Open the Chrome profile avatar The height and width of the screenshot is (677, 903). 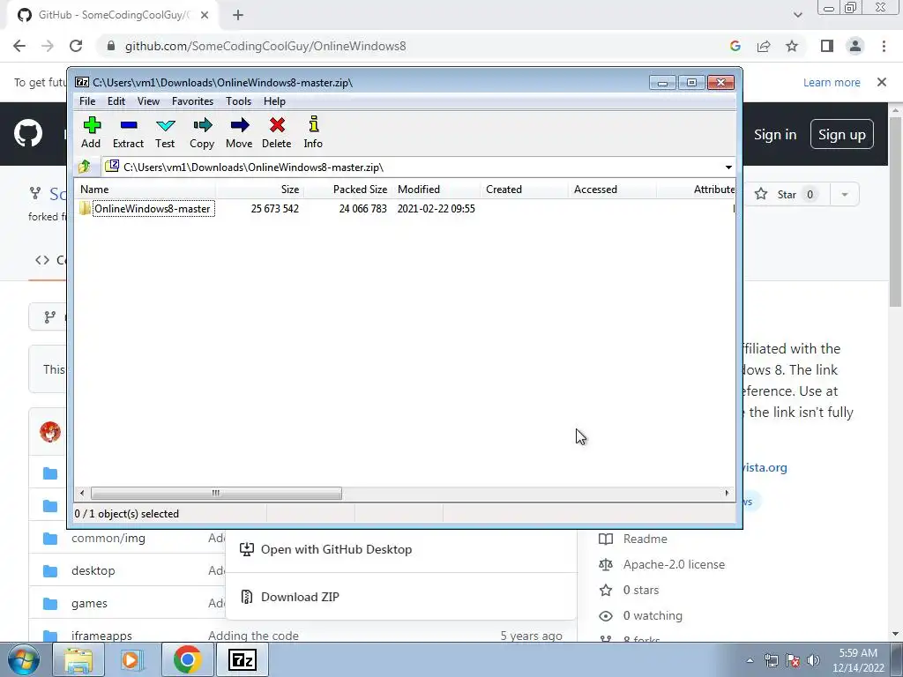(x=855, y=46)
